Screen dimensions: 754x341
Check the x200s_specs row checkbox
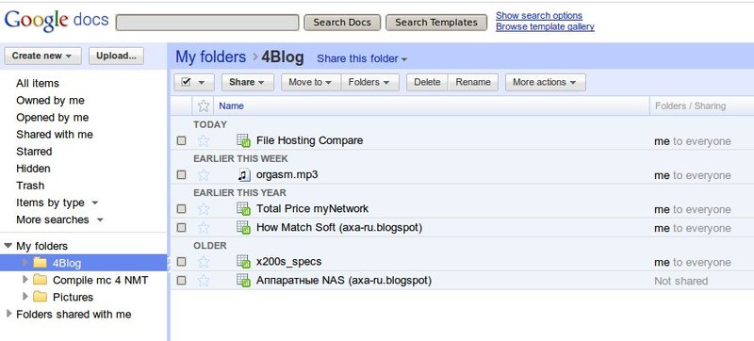point(181,262)
